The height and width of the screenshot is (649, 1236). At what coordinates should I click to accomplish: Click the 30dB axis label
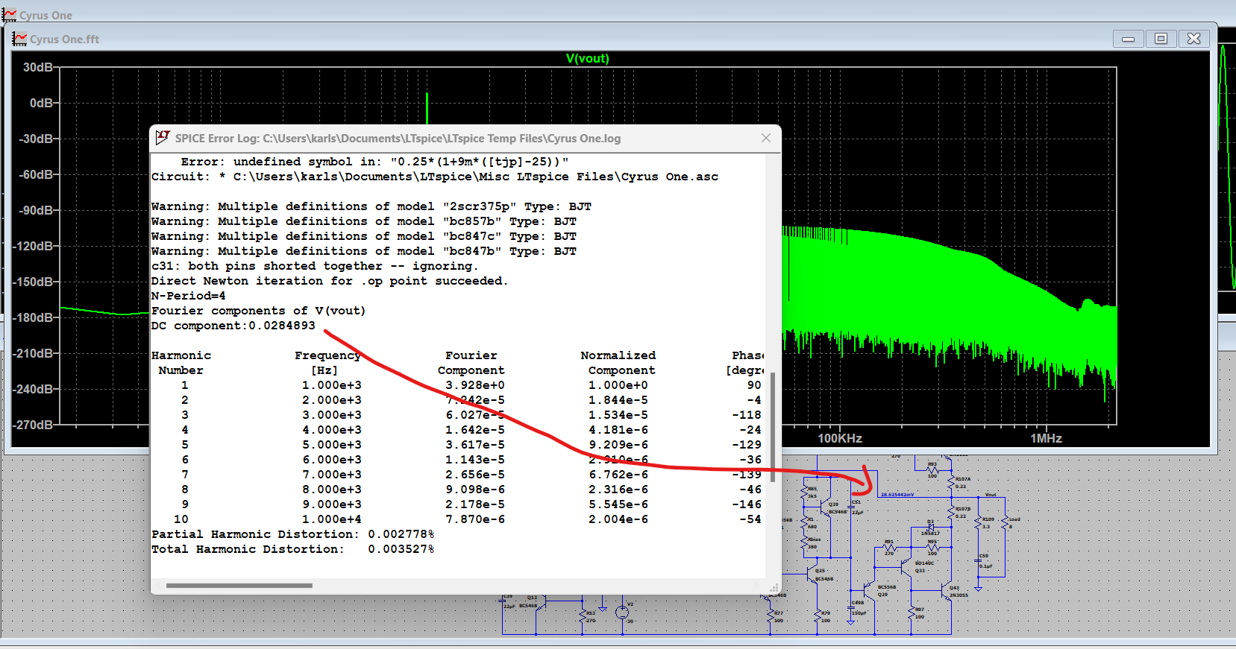pyautogui.click(x=37, y=67)
